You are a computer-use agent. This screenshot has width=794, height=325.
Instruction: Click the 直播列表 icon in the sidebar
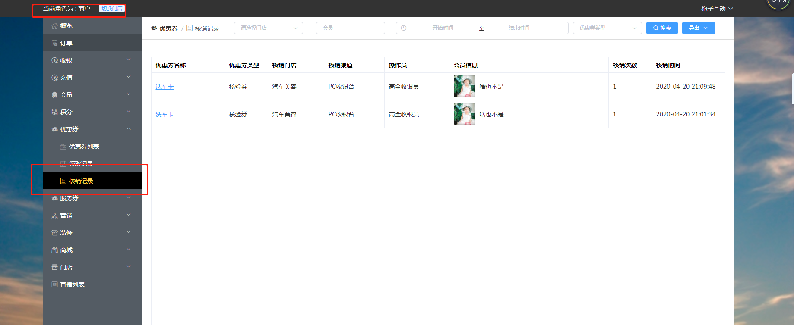(x=54, y=284)
